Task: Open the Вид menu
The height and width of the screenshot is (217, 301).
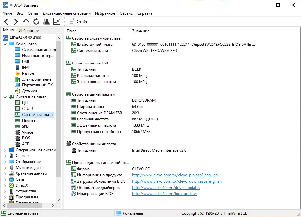Action: [20, 13]
